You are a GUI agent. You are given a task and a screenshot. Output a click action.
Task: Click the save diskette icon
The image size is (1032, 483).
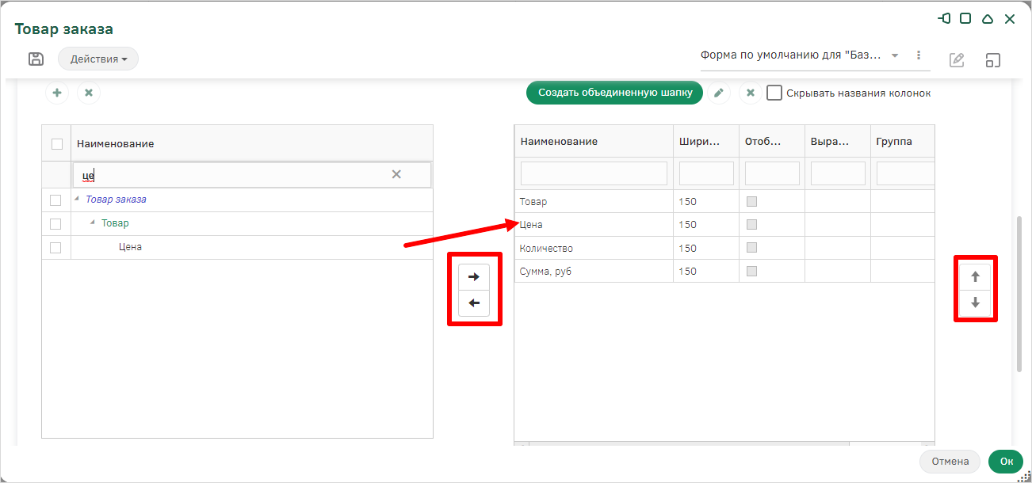coord(36,59)
